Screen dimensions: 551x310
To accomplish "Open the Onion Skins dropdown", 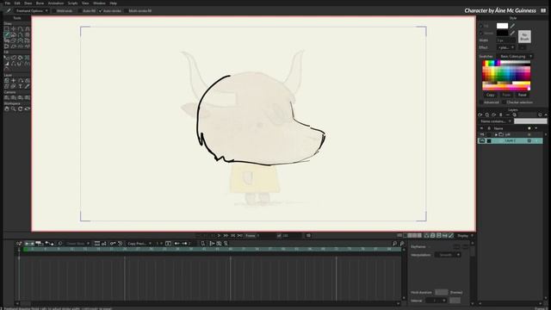I will click(77, 243).
